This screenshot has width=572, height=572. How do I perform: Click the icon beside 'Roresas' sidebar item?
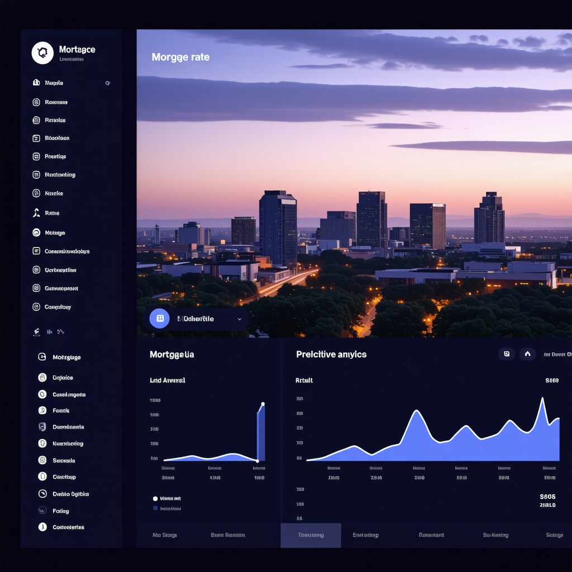pyautogui.click(x=36, y=102)
